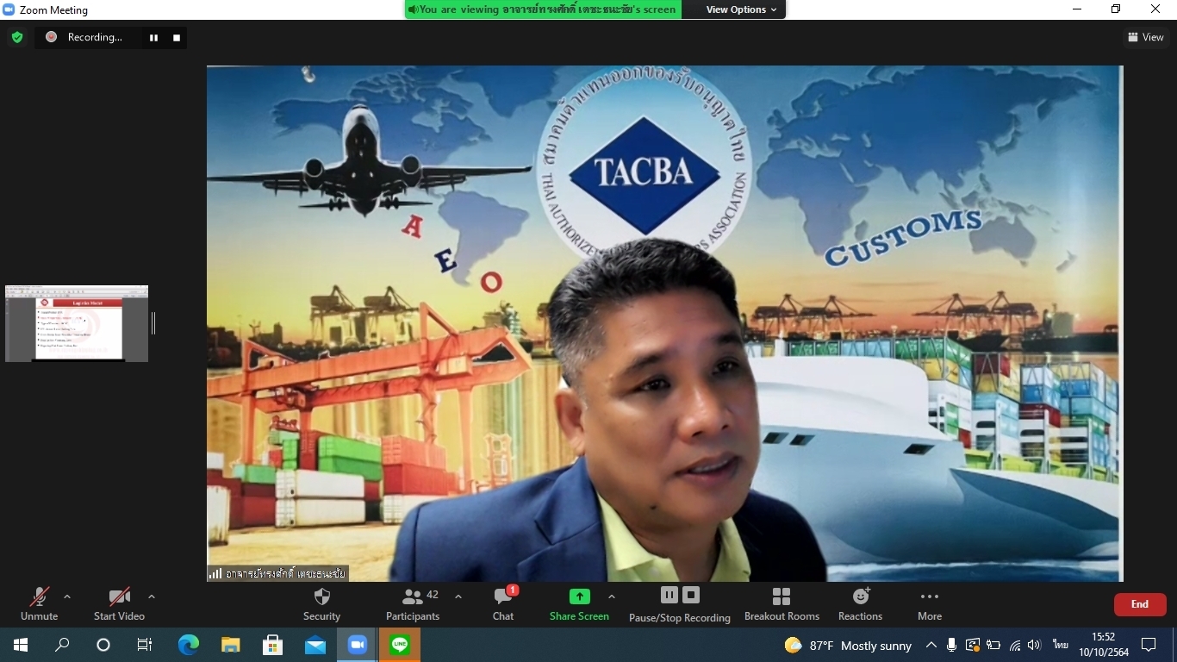
Task: Expand video options arrow beside Start Video
Action: pyautogui.click(x=152, y=596)
